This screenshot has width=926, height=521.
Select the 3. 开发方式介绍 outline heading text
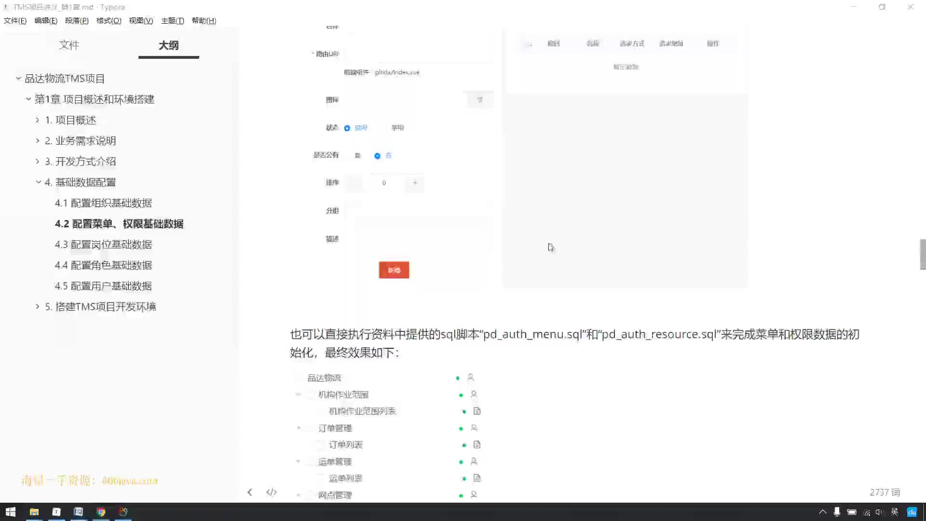pyautogui.click(x=81, y=162)
